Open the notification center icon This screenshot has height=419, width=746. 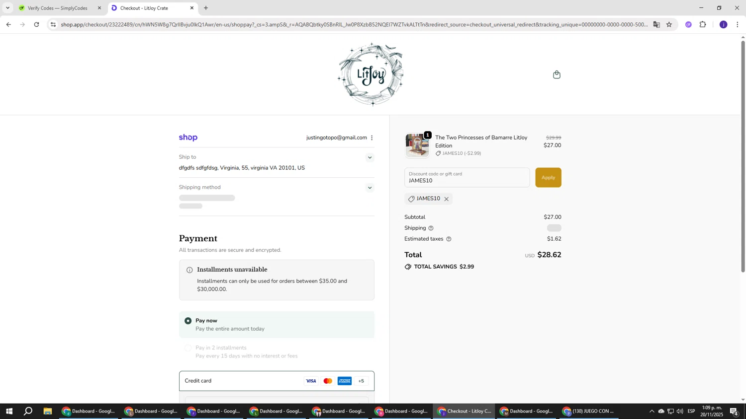(x=734, y=411)
